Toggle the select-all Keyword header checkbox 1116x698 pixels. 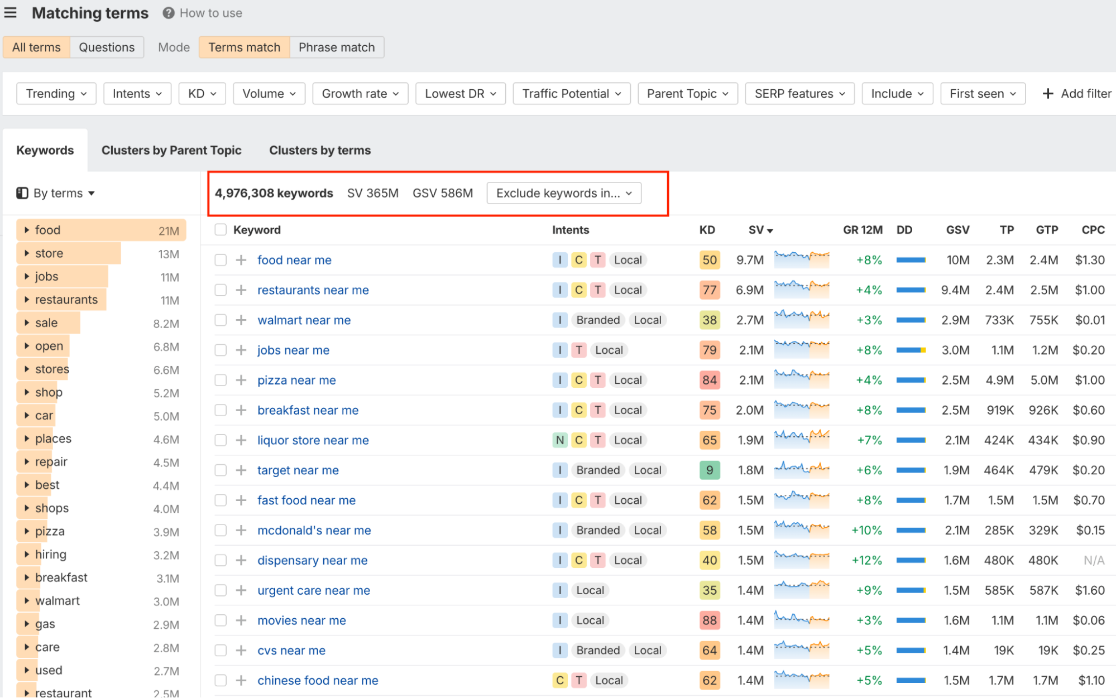pos(221,230)
